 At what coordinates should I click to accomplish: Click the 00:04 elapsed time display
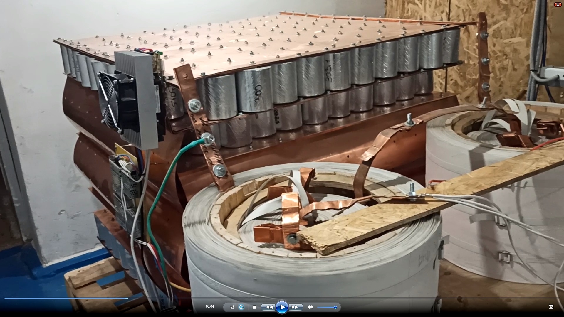pyautogui.click(x=210, y=306)
